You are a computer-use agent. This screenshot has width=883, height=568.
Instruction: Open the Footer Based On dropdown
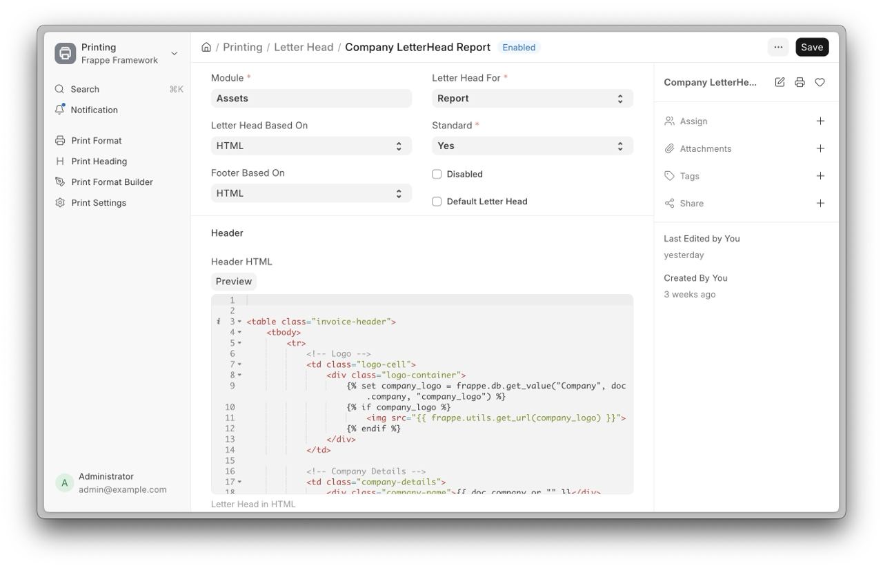pos(310,194)
